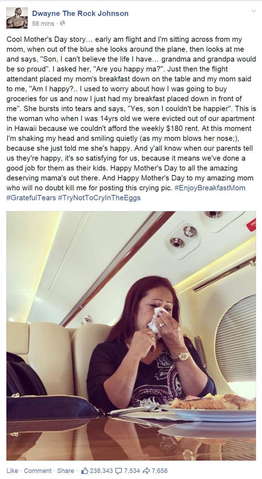
Task: Click the share arrow icon
Action: coord(146,471)
